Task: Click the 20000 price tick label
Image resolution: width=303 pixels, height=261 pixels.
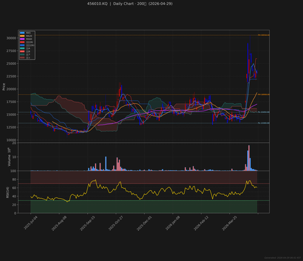Action: tap(12, 89)
